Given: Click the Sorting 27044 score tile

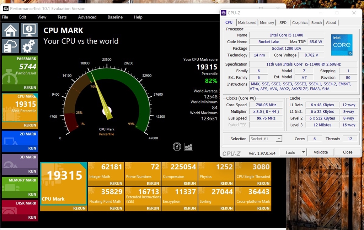Looking at the screenshot, I should [x=216, y=196].
